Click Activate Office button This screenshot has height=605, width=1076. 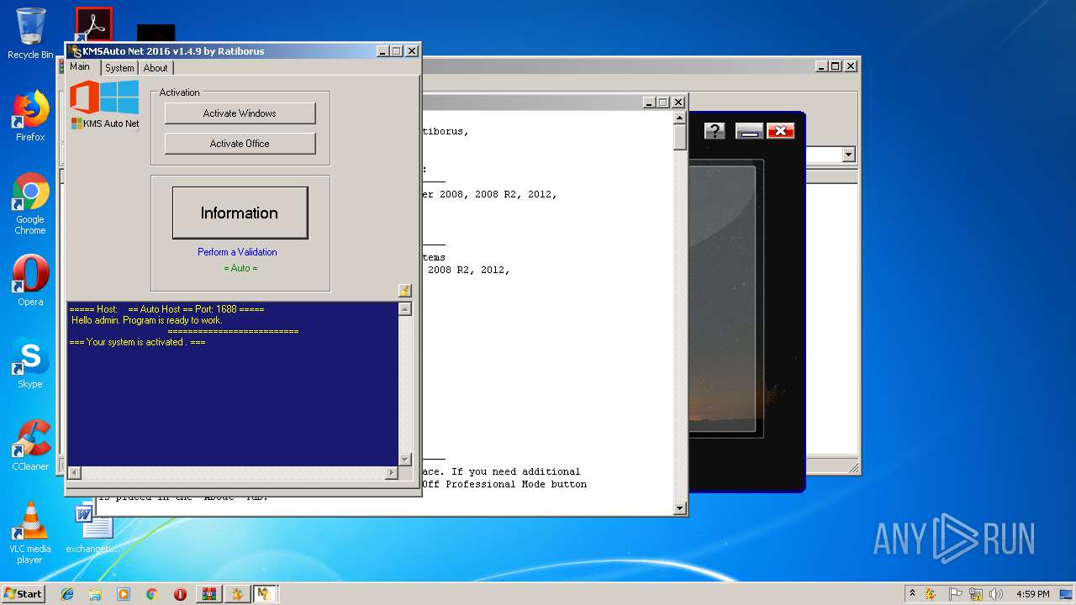tap(240, 144)
